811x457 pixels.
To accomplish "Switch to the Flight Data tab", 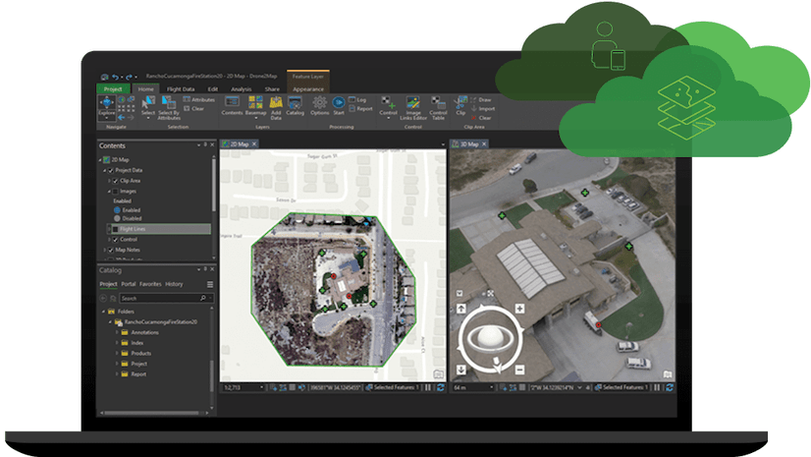I will click(x=181, y=89).
